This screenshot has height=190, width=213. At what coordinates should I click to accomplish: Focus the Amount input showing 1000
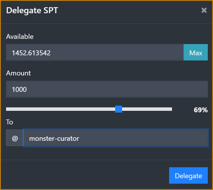coord(107,89)
